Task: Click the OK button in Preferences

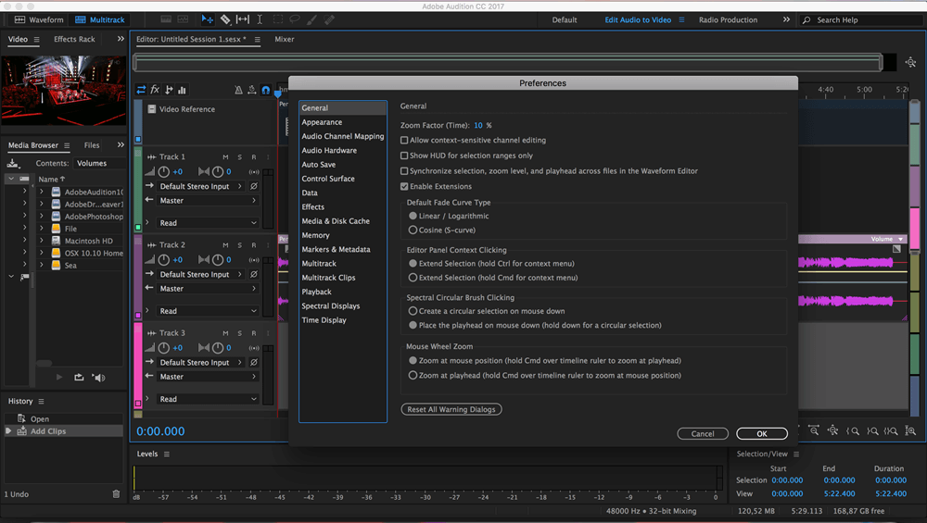Action: [x=762, y=434]
